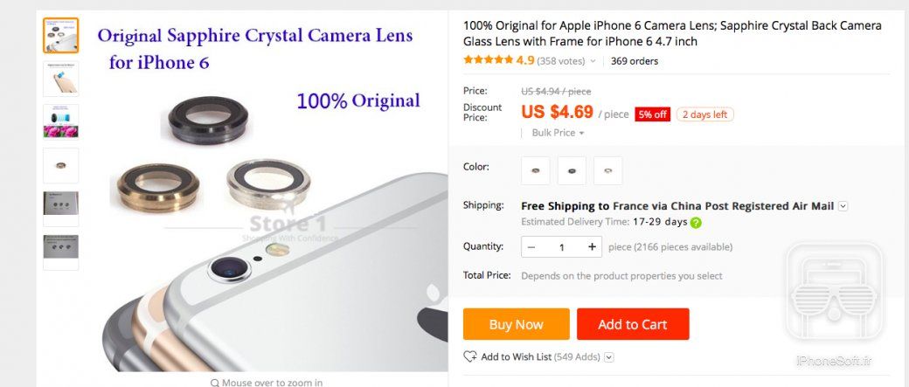
Task: Click the green delivery time help icon
Action: tap(696, 223)
